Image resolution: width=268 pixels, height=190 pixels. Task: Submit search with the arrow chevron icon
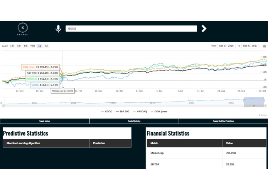204,28
